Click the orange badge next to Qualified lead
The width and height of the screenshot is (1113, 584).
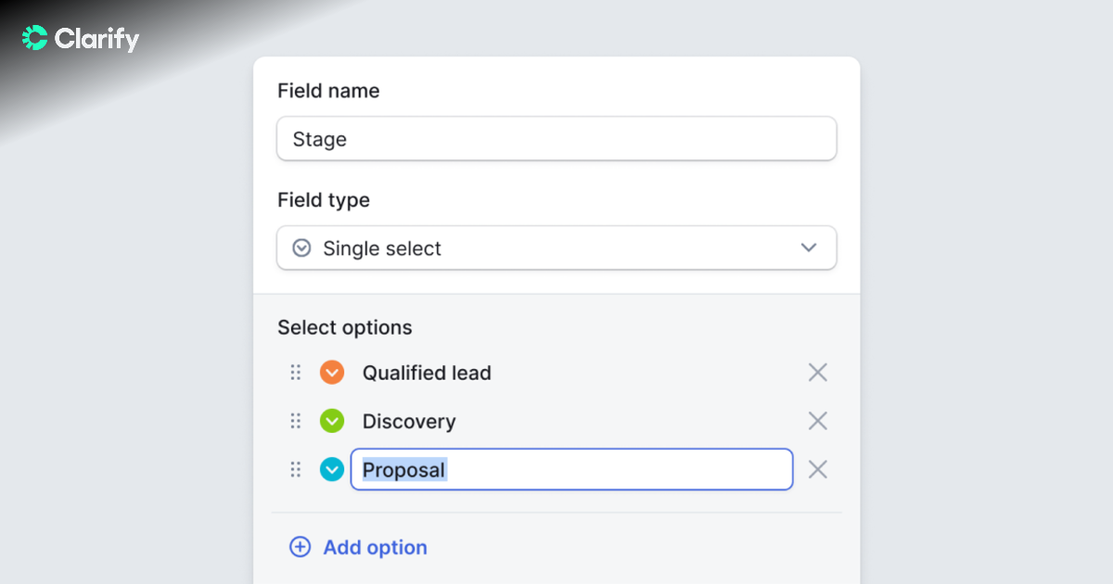tap(331, 372)
